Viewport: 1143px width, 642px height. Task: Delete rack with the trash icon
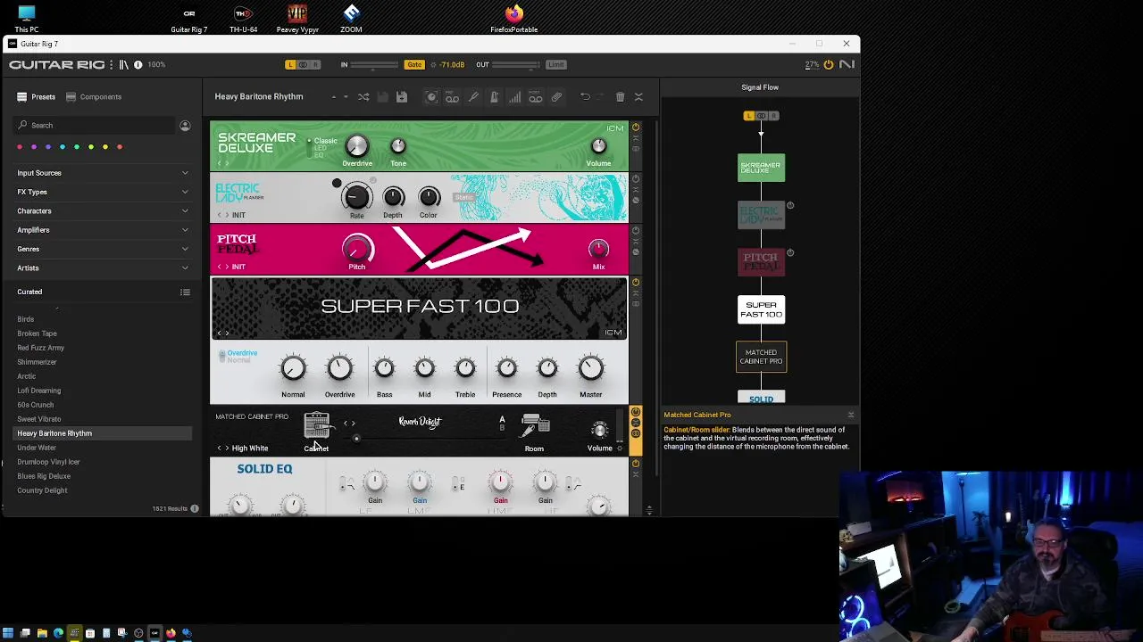pos(620,97)
